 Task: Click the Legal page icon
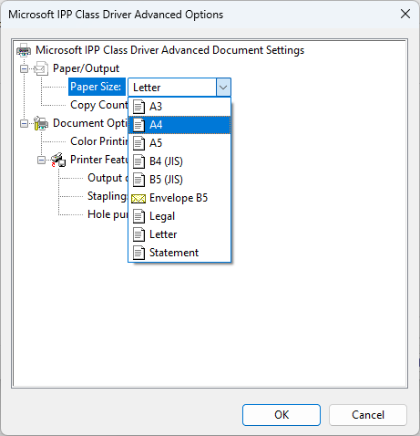tap(138, 216)
